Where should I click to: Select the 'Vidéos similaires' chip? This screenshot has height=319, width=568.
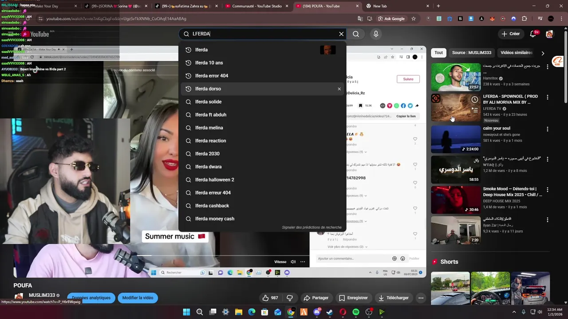(x=516, y=53)
